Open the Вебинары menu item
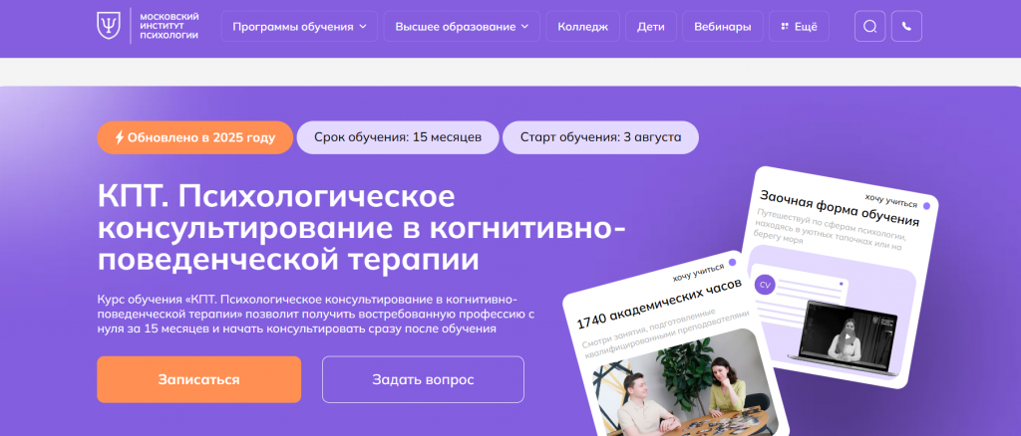This screenshot has width=1021, height=436. (x=723, y=27)
